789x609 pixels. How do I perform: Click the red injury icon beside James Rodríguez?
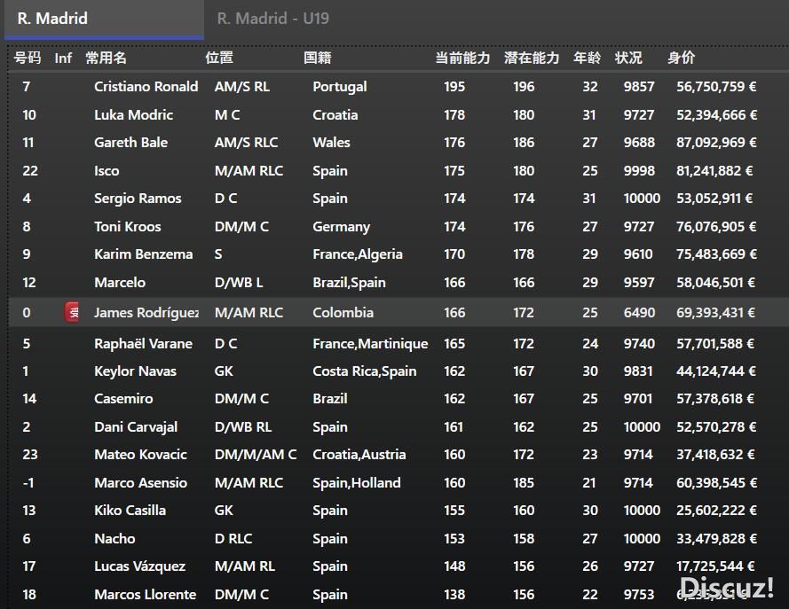tap(72, 313)
